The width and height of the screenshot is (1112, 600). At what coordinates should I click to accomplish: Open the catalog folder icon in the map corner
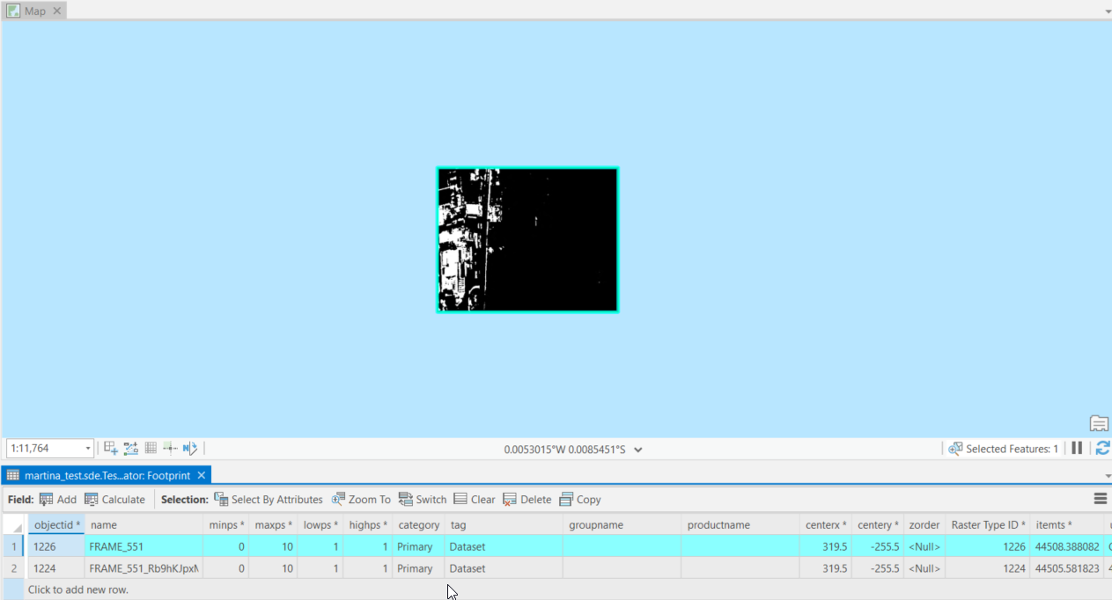pos(1098,423)
